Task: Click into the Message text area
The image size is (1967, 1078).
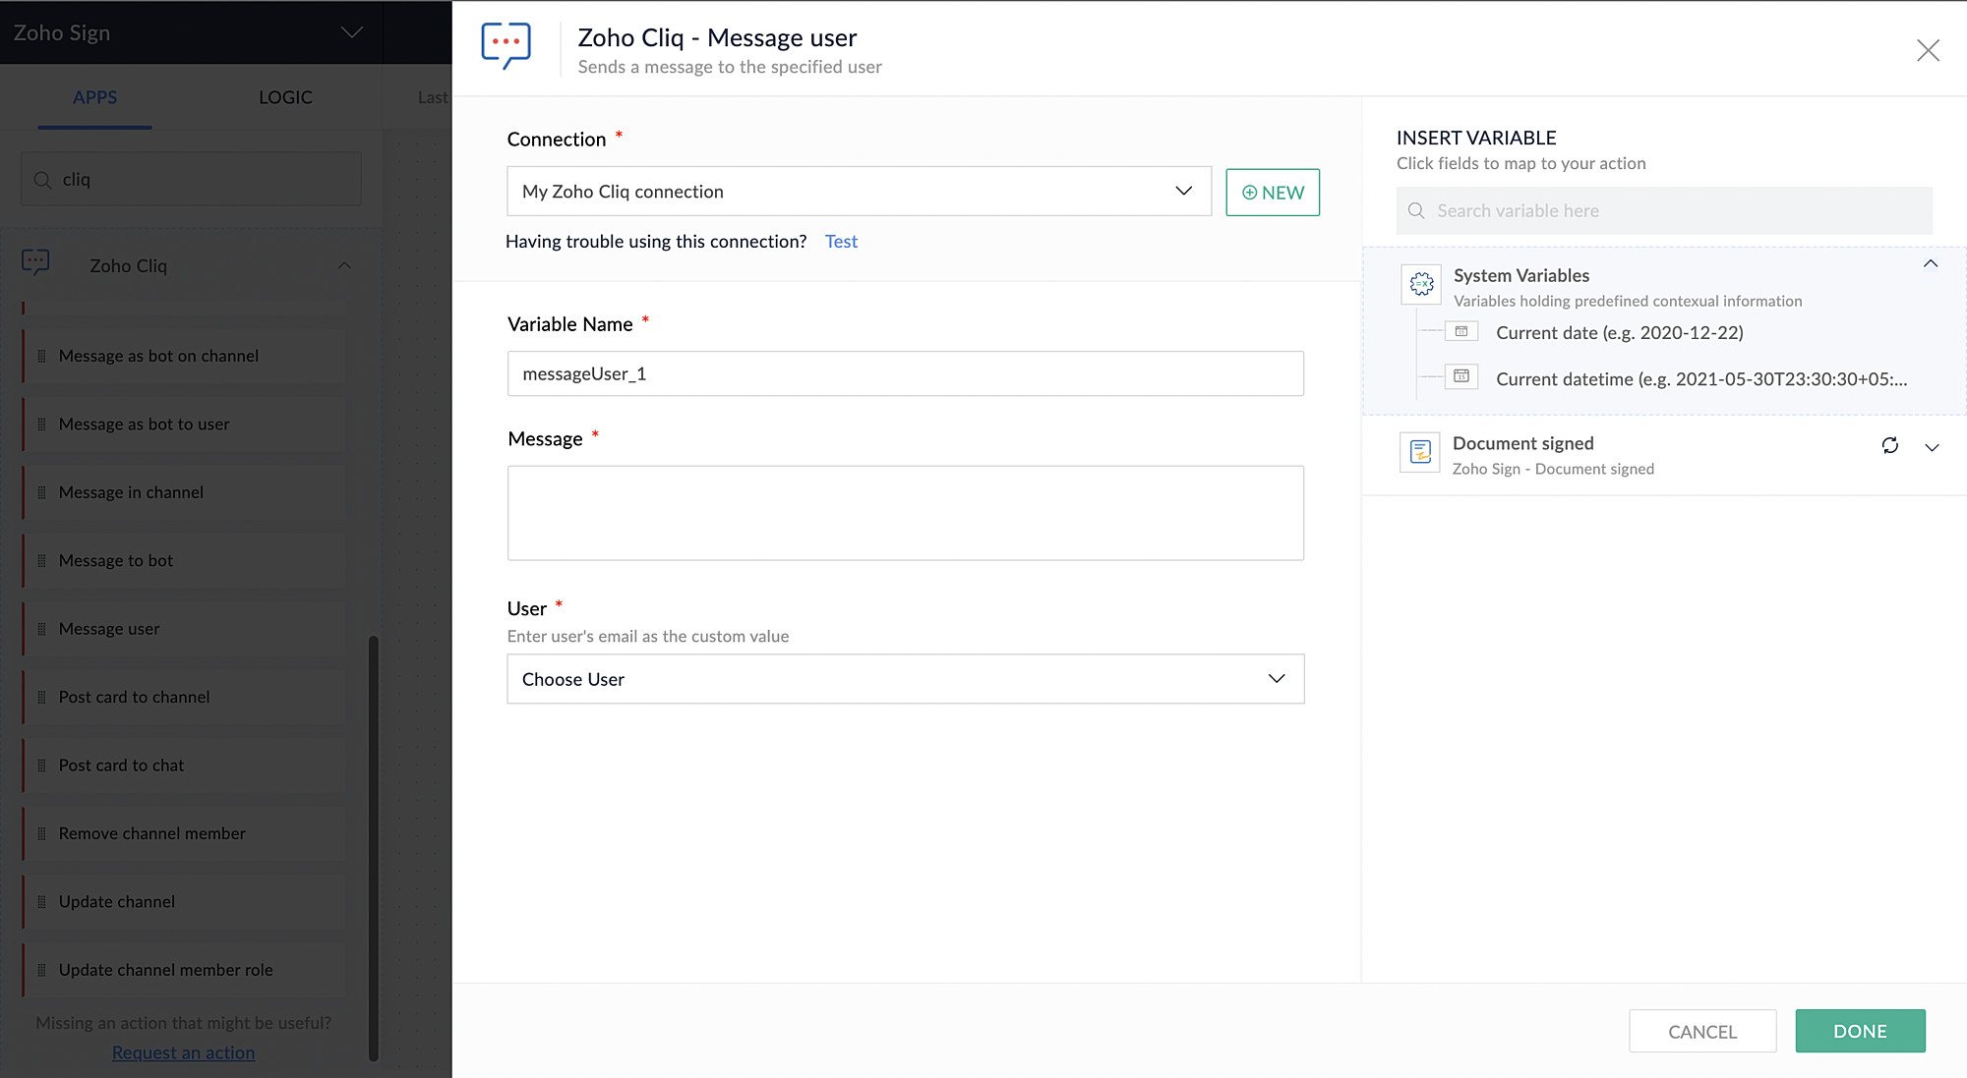Action: pyautogui.click(x=905, y=513)
